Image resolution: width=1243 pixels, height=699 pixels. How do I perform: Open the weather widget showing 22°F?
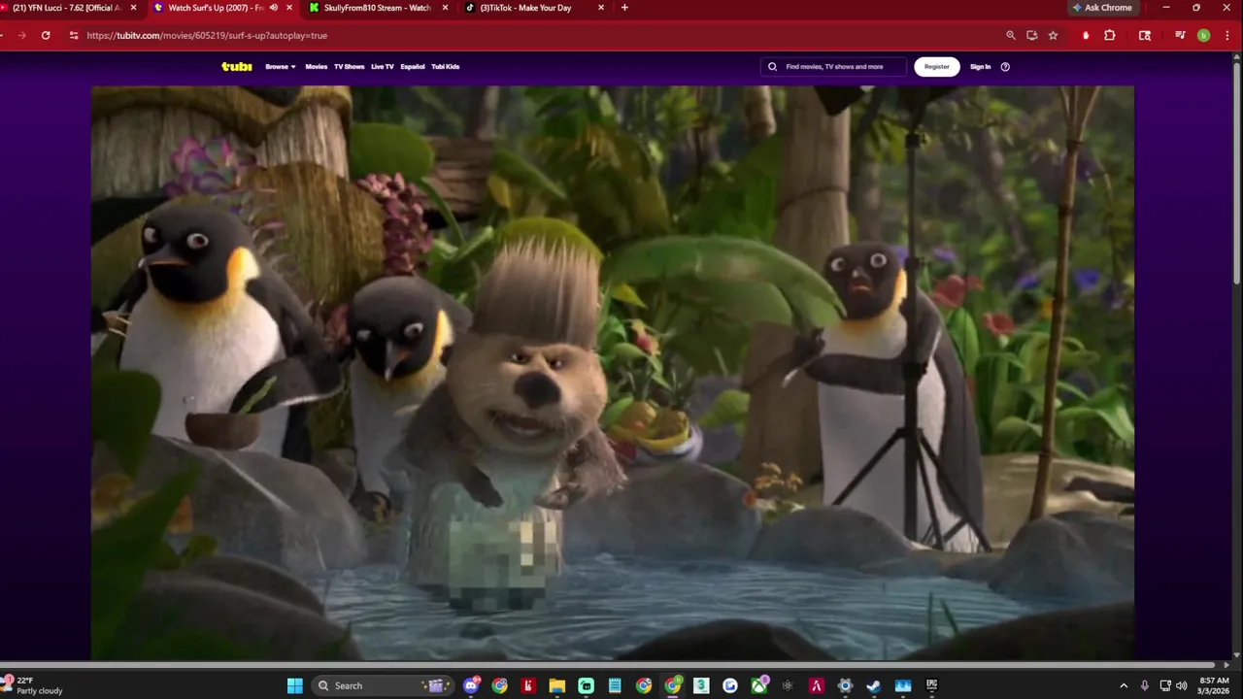point(33,685)
